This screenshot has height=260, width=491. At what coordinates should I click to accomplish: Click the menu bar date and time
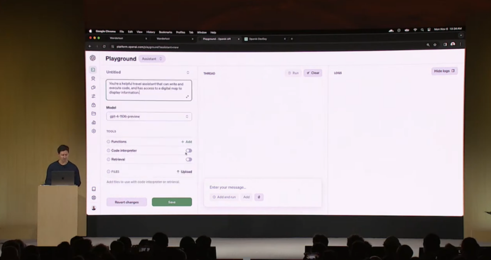447,29
